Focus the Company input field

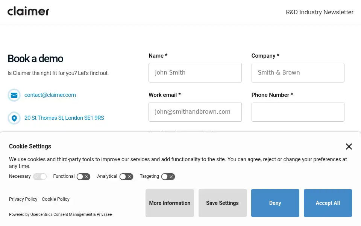click(x=298, y=73)
